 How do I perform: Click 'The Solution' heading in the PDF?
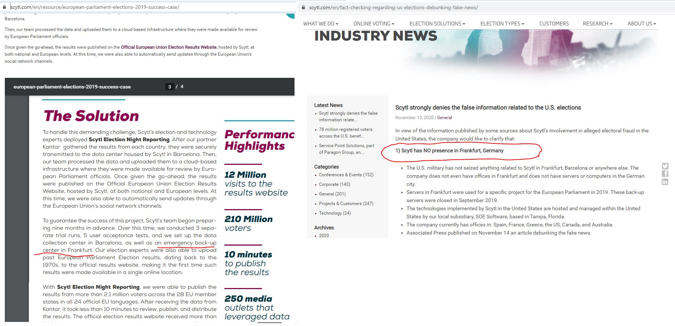coord(91,116)
